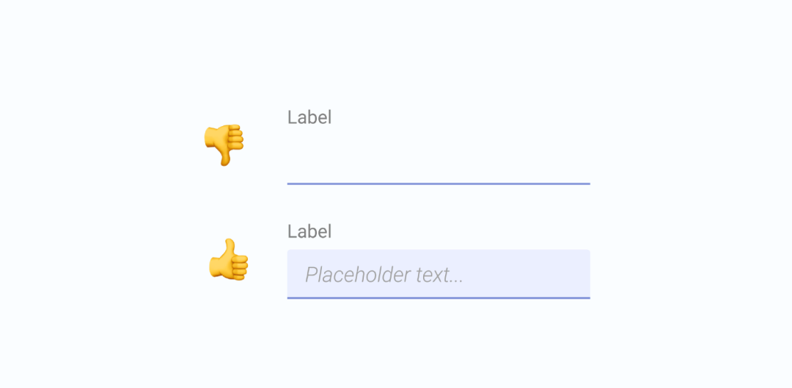Click the word 'Placeholder' in the input
Image resolution: width=792 pixels, height=388 pixels.
(358, 275)
